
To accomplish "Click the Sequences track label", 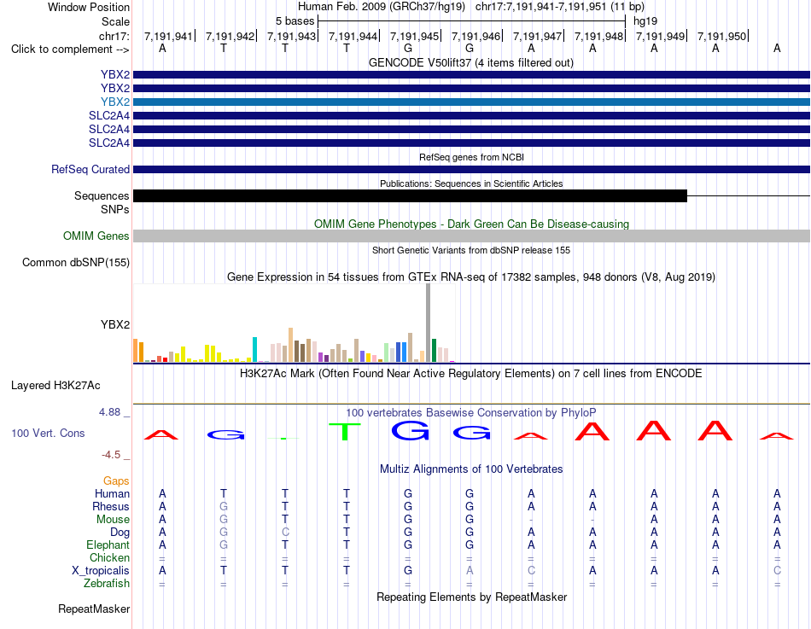I will [x=102, y=195].
